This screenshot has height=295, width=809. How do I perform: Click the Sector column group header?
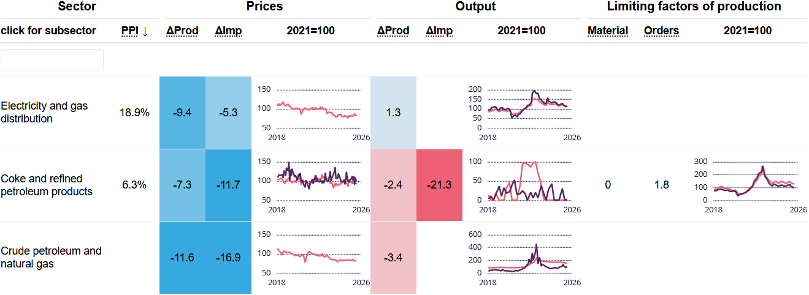[x=77, y=7]
